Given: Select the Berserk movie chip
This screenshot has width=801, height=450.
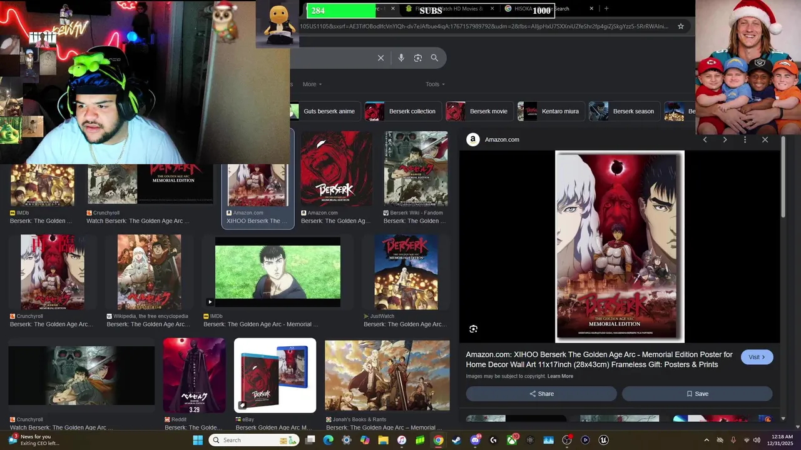Looking at the screenshot, I should point(479,111).
